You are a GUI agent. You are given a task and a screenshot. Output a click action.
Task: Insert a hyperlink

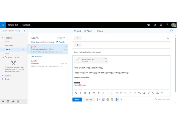click(139, 93)
